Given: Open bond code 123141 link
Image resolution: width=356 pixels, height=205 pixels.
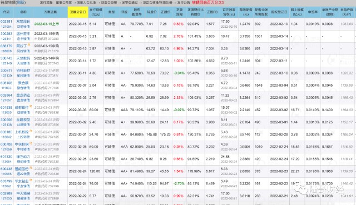Looking at the screenshot, I should [6, 39].
